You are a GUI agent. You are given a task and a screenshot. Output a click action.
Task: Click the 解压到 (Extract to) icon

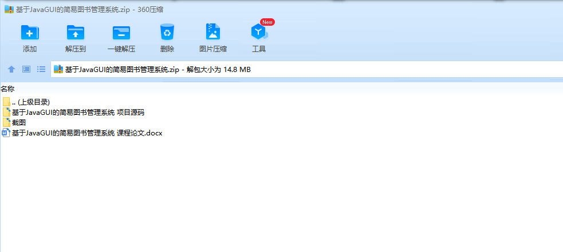[76, 33]
